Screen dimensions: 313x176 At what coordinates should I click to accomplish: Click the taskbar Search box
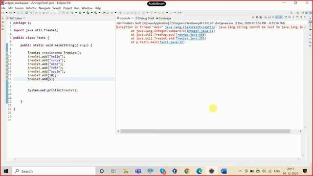click(54, 171)
